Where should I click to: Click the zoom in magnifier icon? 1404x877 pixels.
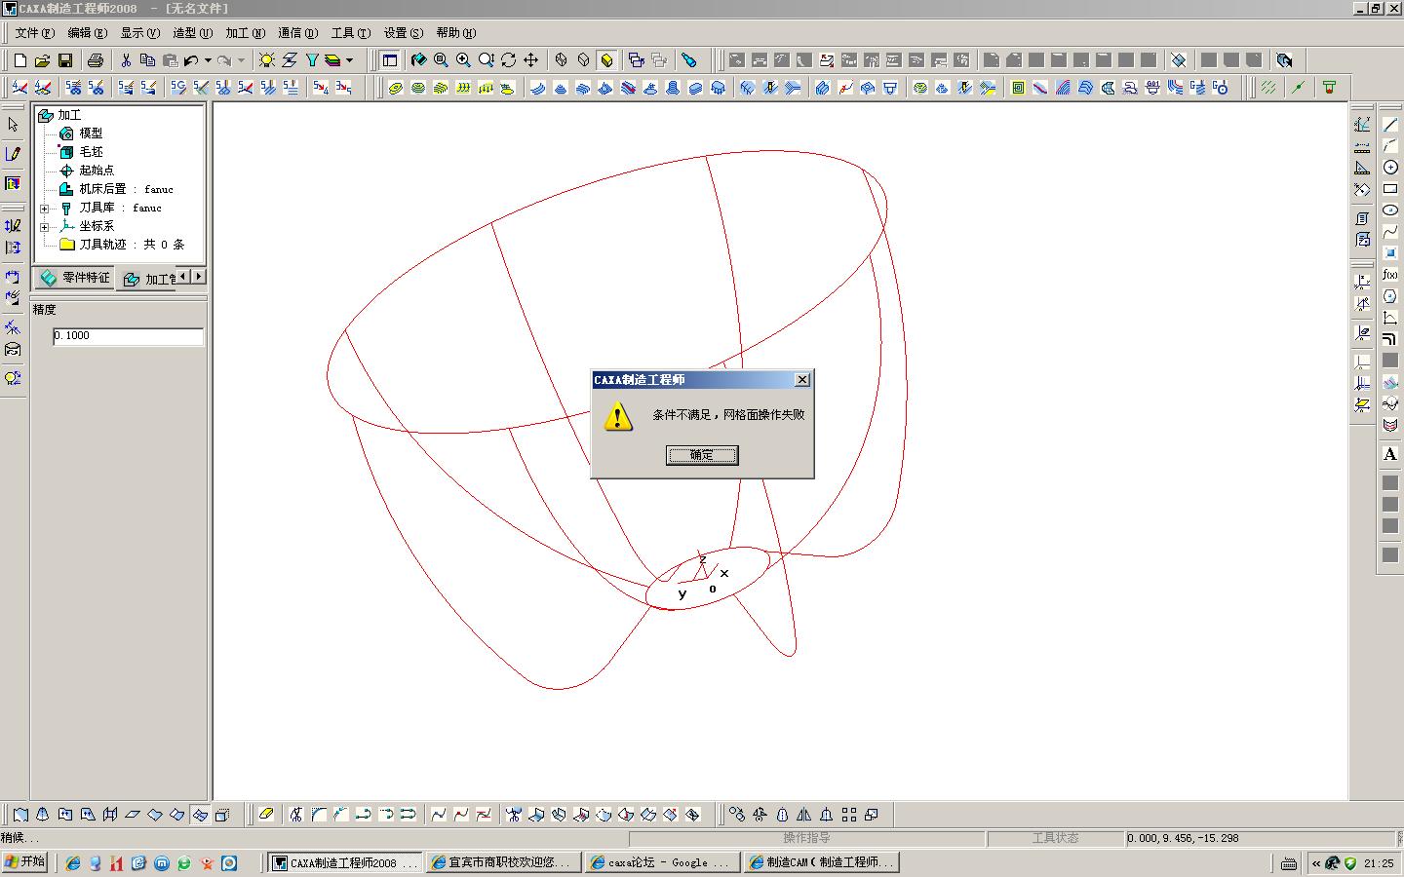pyautogui.click(x=463, y=60)
